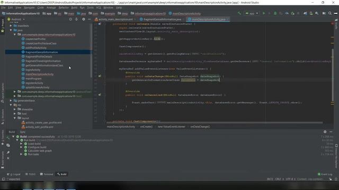Collapse the layout folder
This screenshot has height=190, width=339.
click(x=15, y=118)
